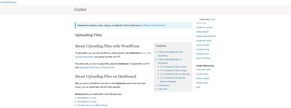Open the Get WordPress link
The image size is (291, 108).
pyautogui.click(x=8, y=2)
